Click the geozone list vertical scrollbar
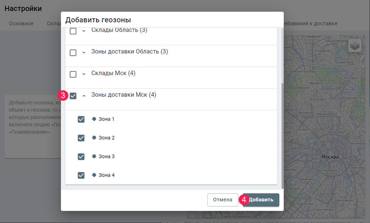Viewport: 370px width, 223px height. coord(282,134)
